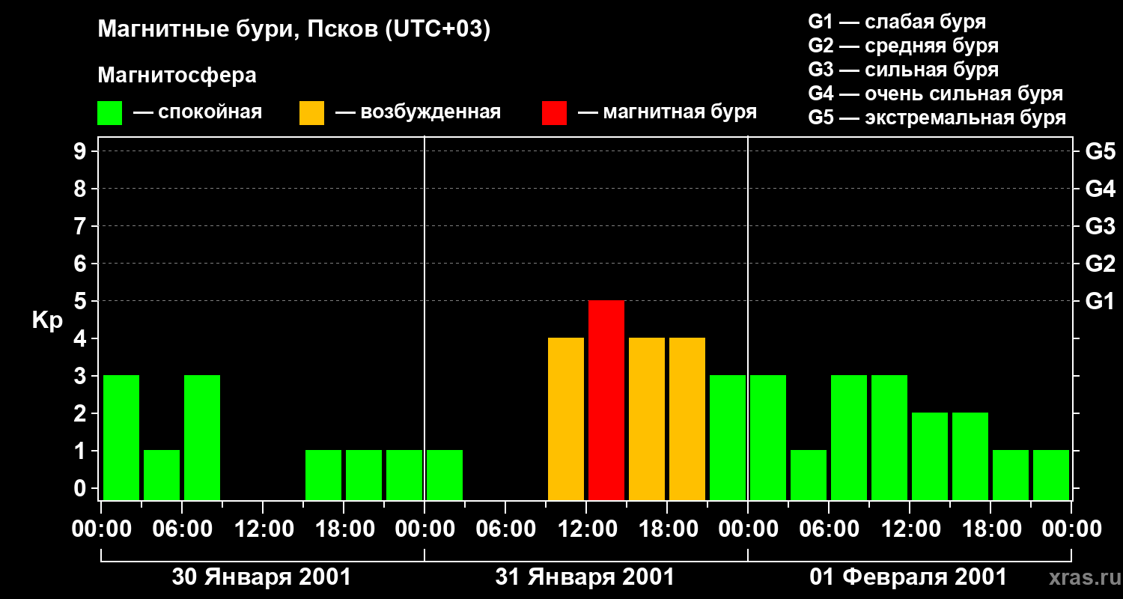1123x599 pixels.
Task: Click the green bar for 21:00–24:00, 1 February
Action: point(1051,475)
